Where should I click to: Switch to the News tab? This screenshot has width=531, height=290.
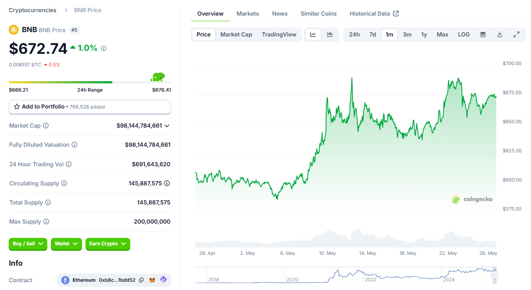tap(280, 13)
